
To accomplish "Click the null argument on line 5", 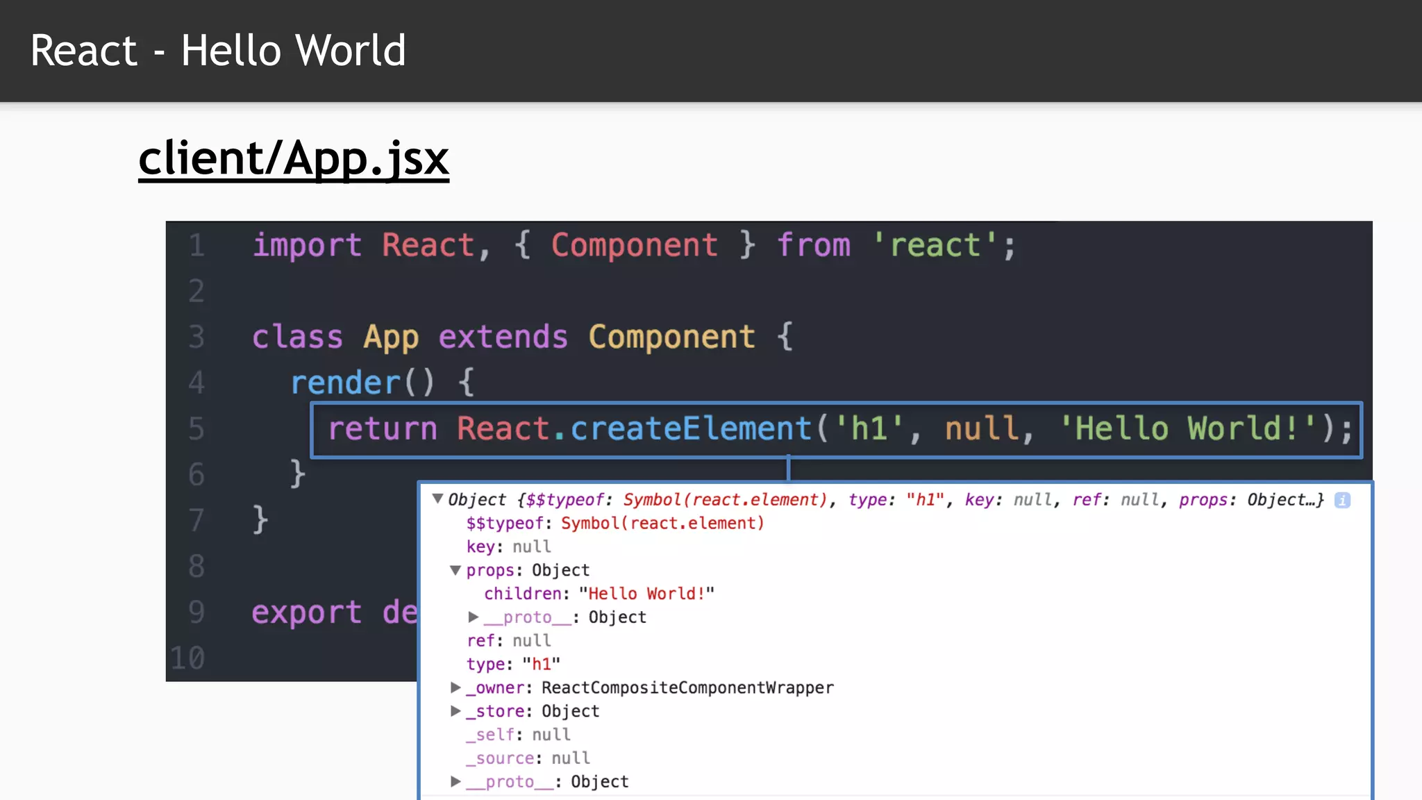I will click(x=982, y=428).
